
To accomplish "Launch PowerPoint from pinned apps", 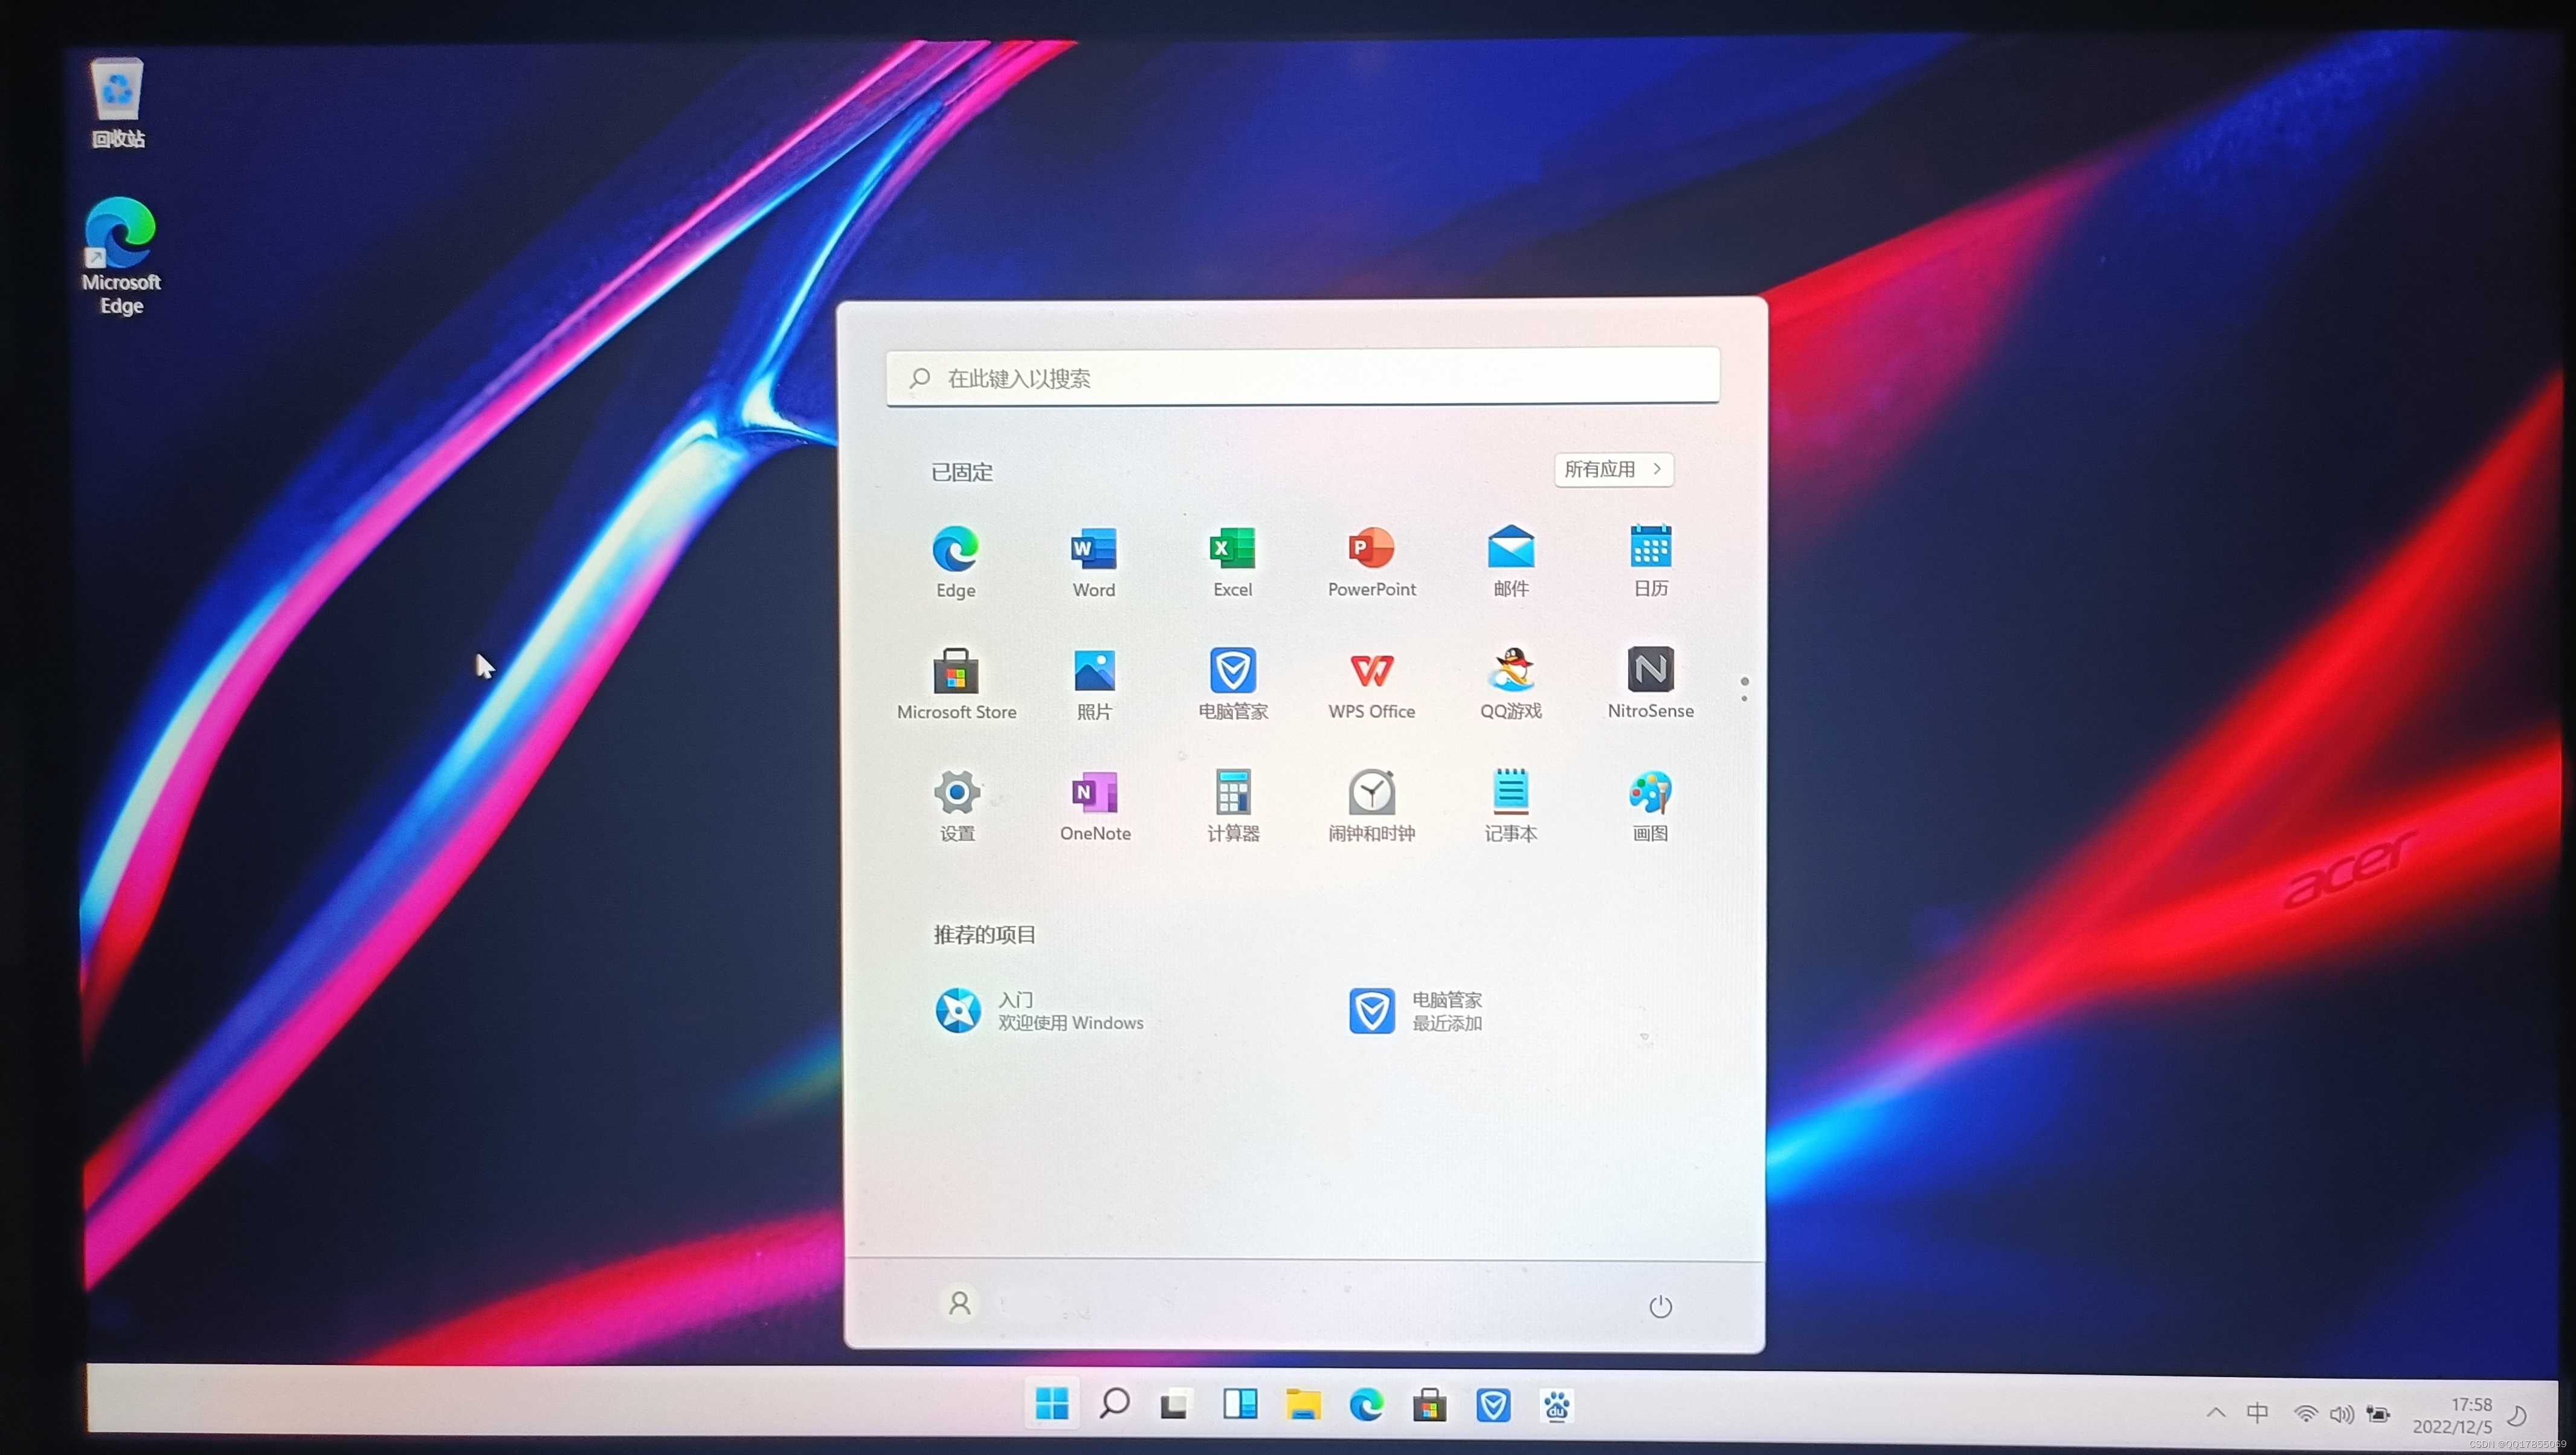I will click(1371, 561).
